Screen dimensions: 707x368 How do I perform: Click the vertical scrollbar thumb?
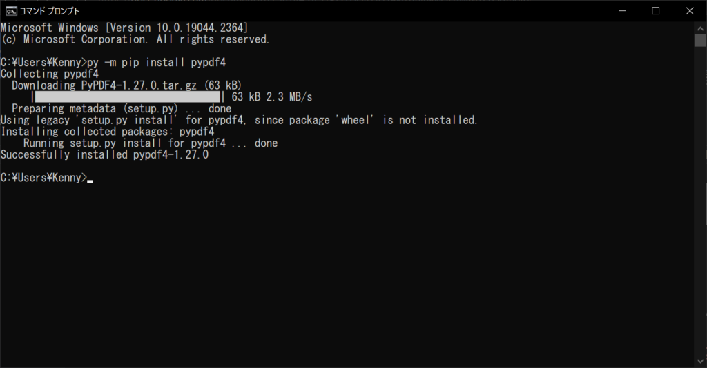click(700, 41)
